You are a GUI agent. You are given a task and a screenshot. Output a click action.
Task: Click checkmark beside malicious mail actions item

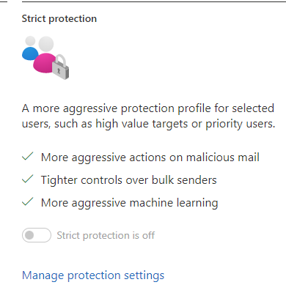tap(28, 156)
